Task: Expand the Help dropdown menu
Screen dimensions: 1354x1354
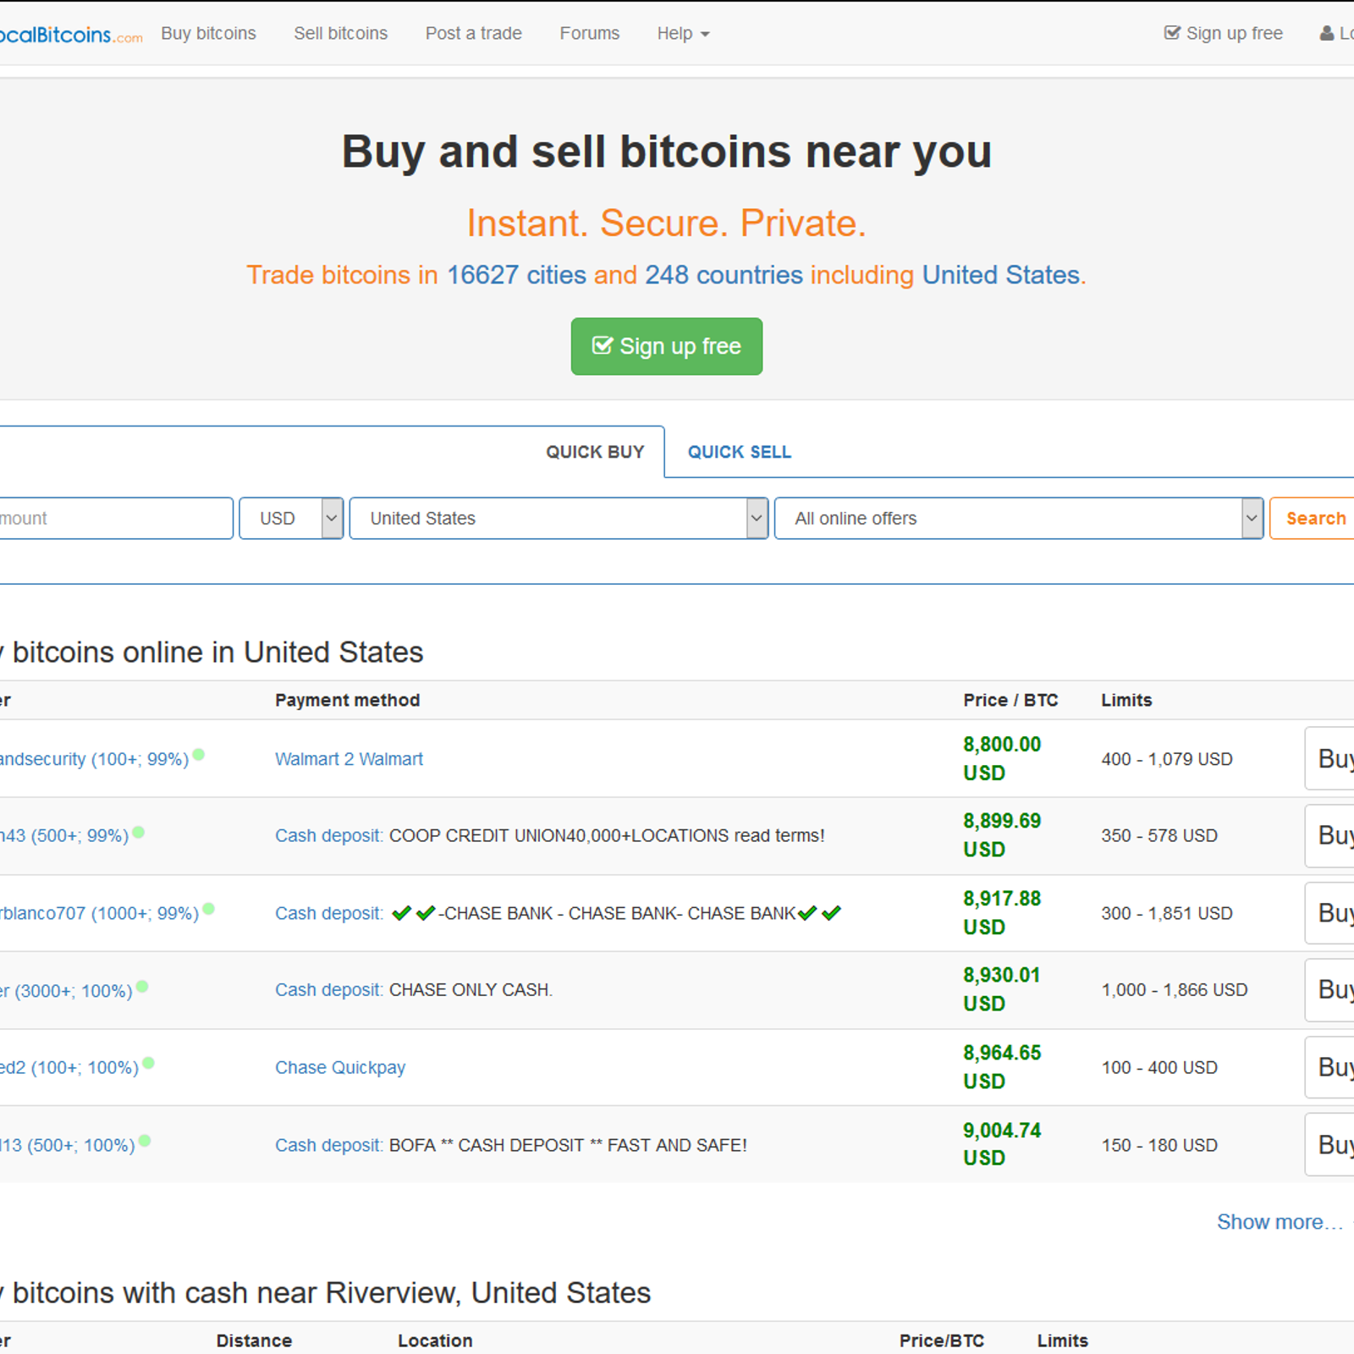Action: (683, 33)
